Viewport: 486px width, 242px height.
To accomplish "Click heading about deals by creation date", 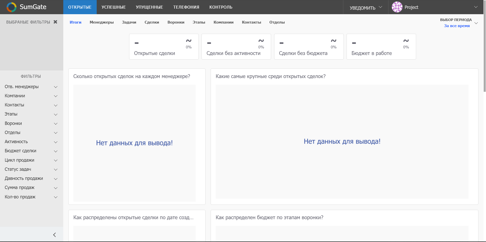I will [x=133, y=217].
